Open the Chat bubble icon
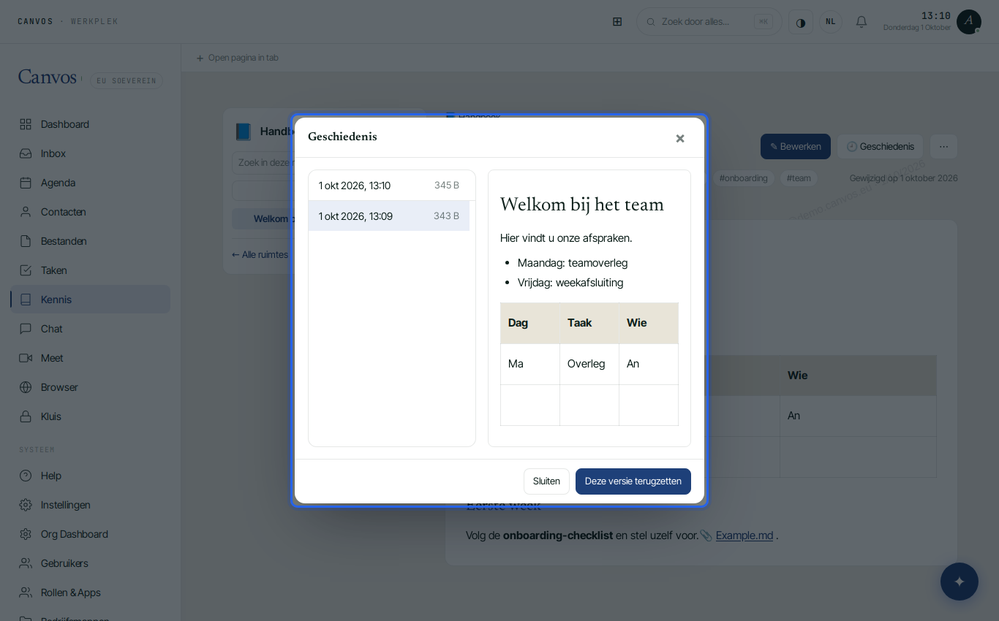The image size is (999, 621). pyautogui.click(x=26, y=329)
